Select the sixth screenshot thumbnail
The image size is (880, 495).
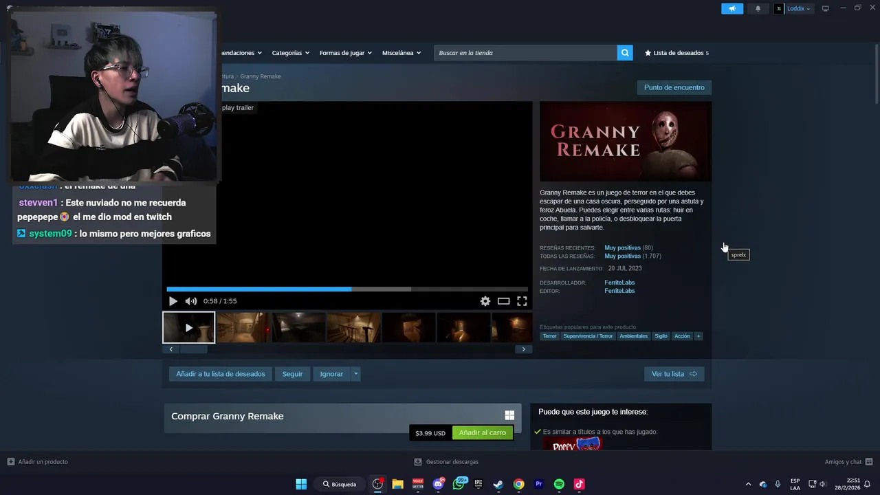coord(464,327)
